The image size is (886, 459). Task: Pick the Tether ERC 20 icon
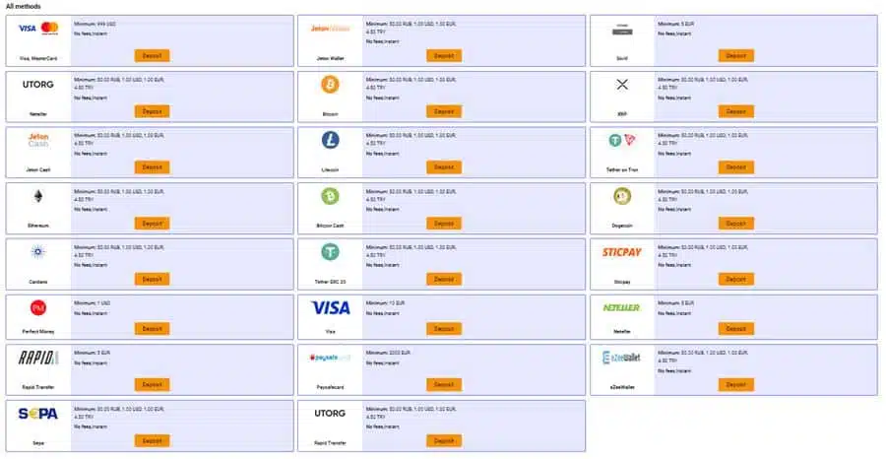coord(330,251)
